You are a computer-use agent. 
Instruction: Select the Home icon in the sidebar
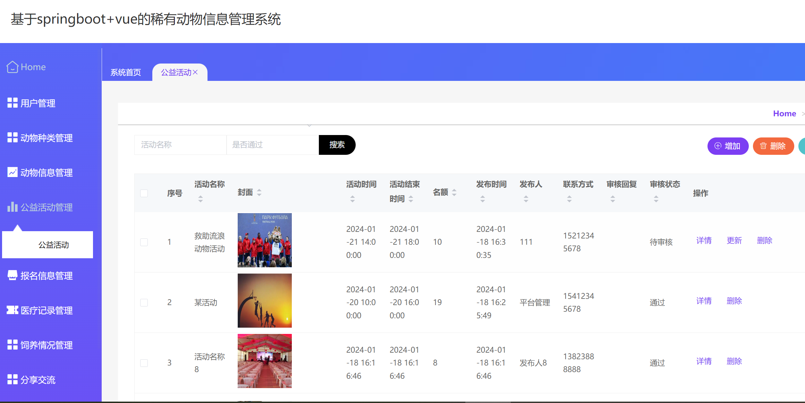pyautogui.click(x=12, y=67)
